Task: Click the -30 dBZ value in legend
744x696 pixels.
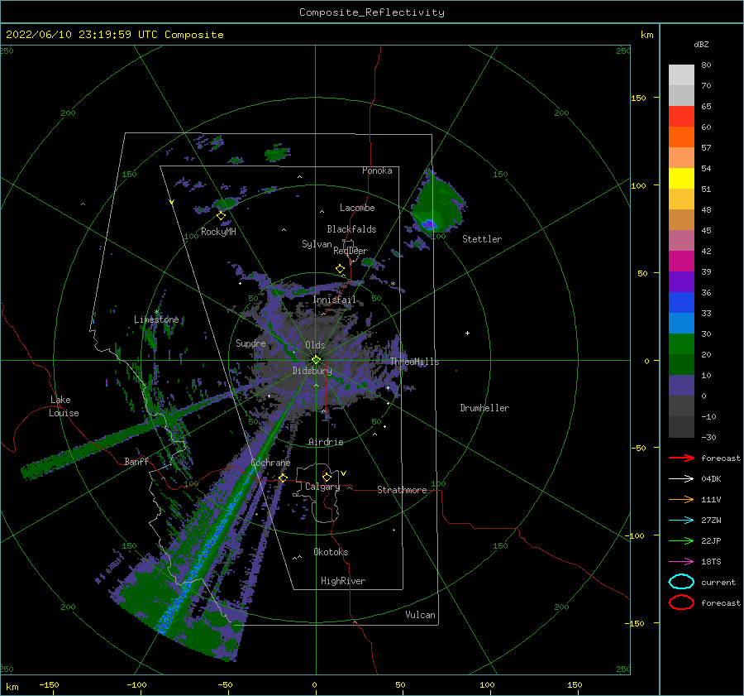Action: tap(708, 437)
